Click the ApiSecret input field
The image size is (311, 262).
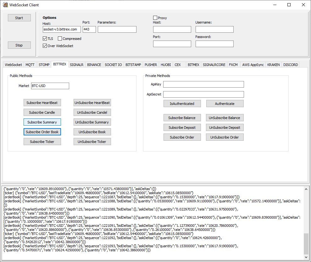(203, 94)
